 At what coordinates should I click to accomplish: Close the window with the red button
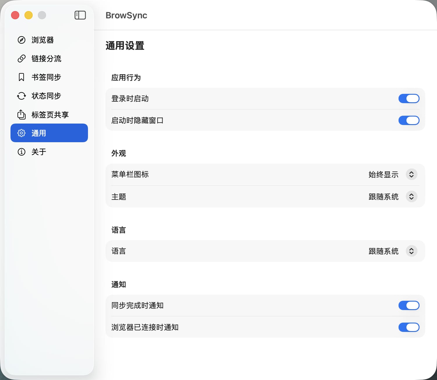point(15,15)
